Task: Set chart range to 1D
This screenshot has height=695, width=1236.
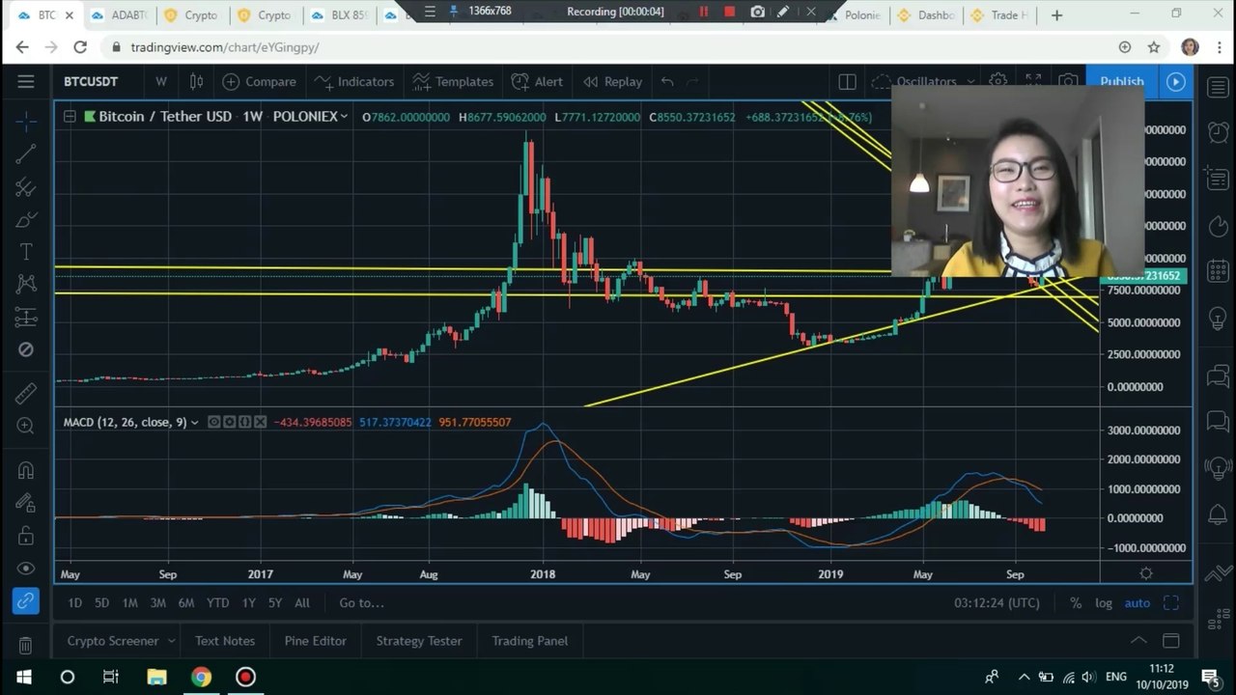Action: tap(74, 603)
